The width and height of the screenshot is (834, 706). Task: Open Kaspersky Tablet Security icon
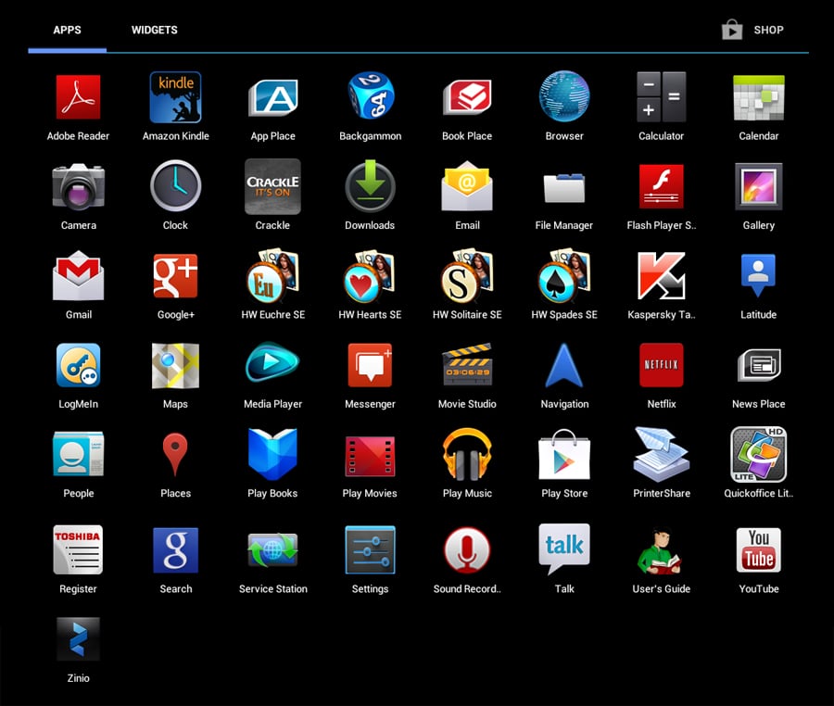pyautogui.click(x=661, y=276)
